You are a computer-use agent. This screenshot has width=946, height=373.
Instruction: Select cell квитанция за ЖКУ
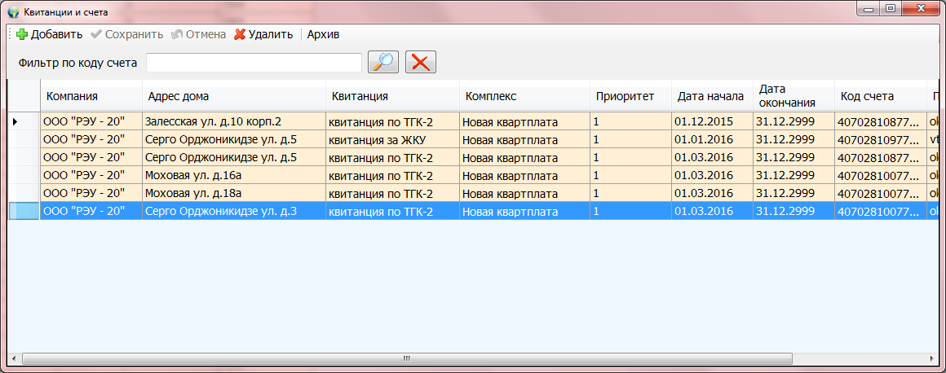click(x=392, y=139)
